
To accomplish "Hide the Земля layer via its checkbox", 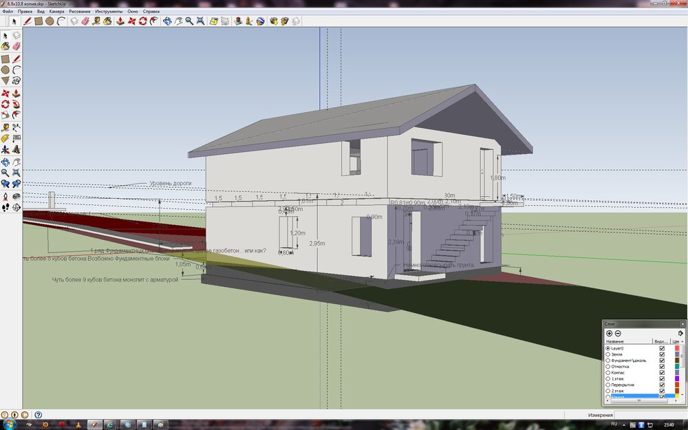I will point(662,354).
